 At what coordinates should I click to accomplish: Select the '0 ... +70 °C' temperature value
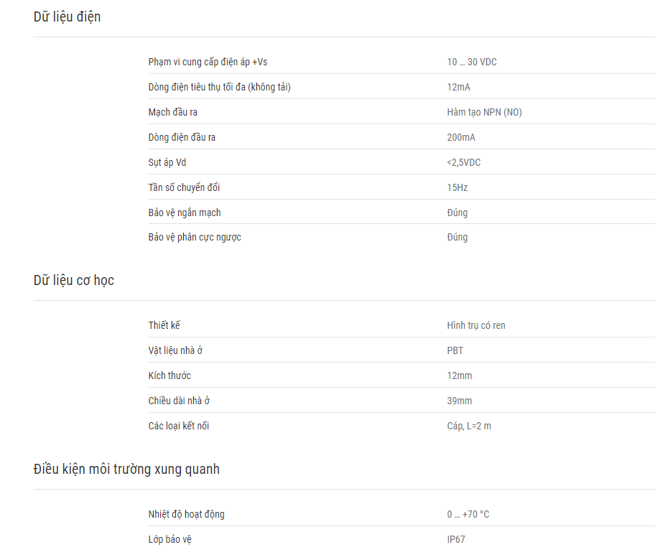(x=468, y=514)
